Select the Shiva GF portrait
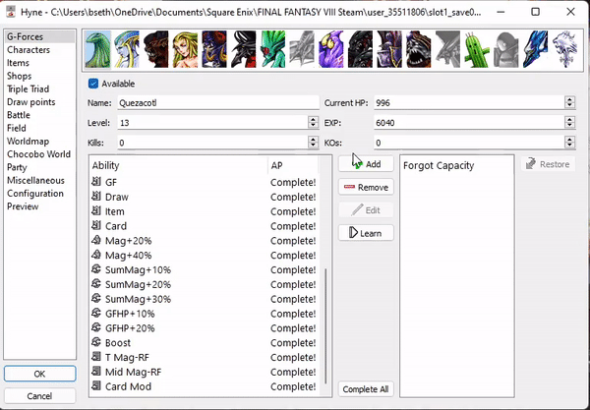 pos(127,49)
